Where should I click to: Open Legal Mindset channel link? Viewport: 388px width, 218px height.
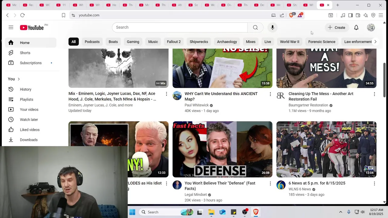[x=196, y=195]
